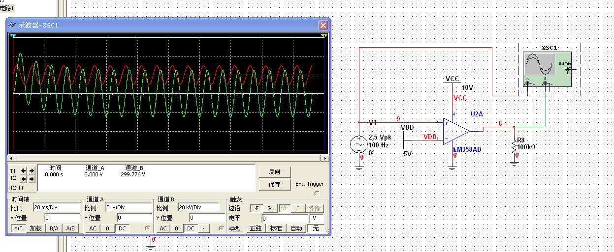Screen dimensions: 614x252
Task: Select the LM358AD op-amp triangle symbol
Action: click(x=456, y=131)
